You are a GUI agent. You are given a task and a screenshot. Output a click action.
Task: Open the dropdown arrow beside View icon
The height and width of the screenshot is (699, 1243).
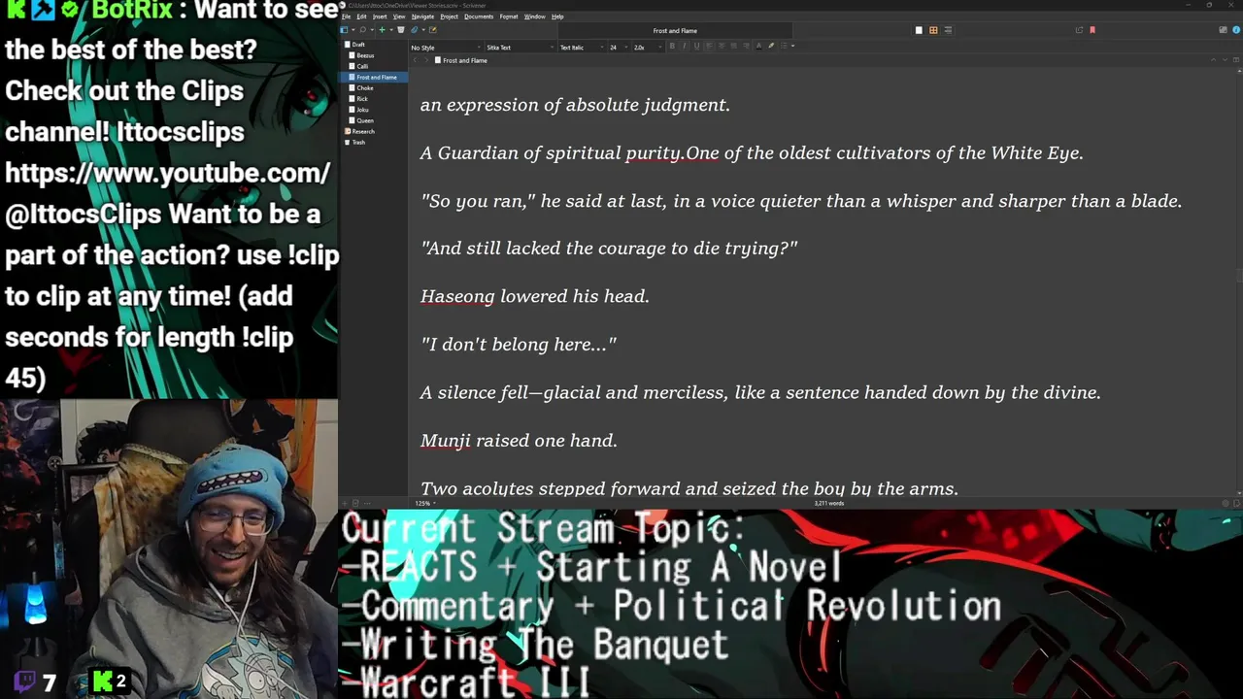(353, 29)
